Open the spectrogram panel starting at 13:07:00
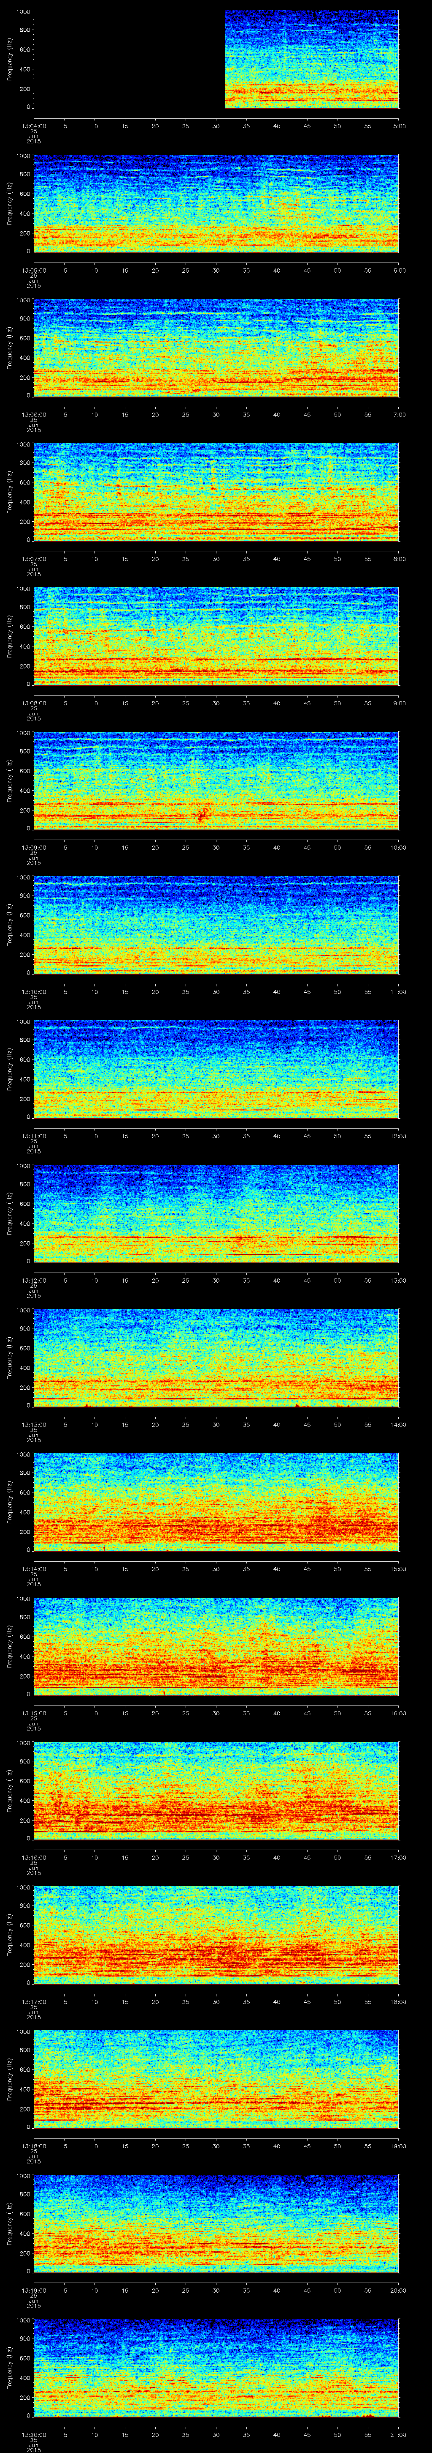The height and width of the screenshot is (2453, 432). (216, 492)
